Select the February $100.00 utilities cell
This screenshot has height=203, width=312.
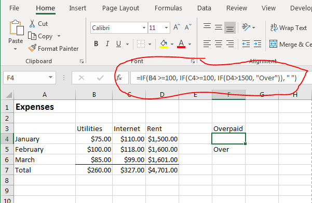pyautogui.click(x=94, y=149)
